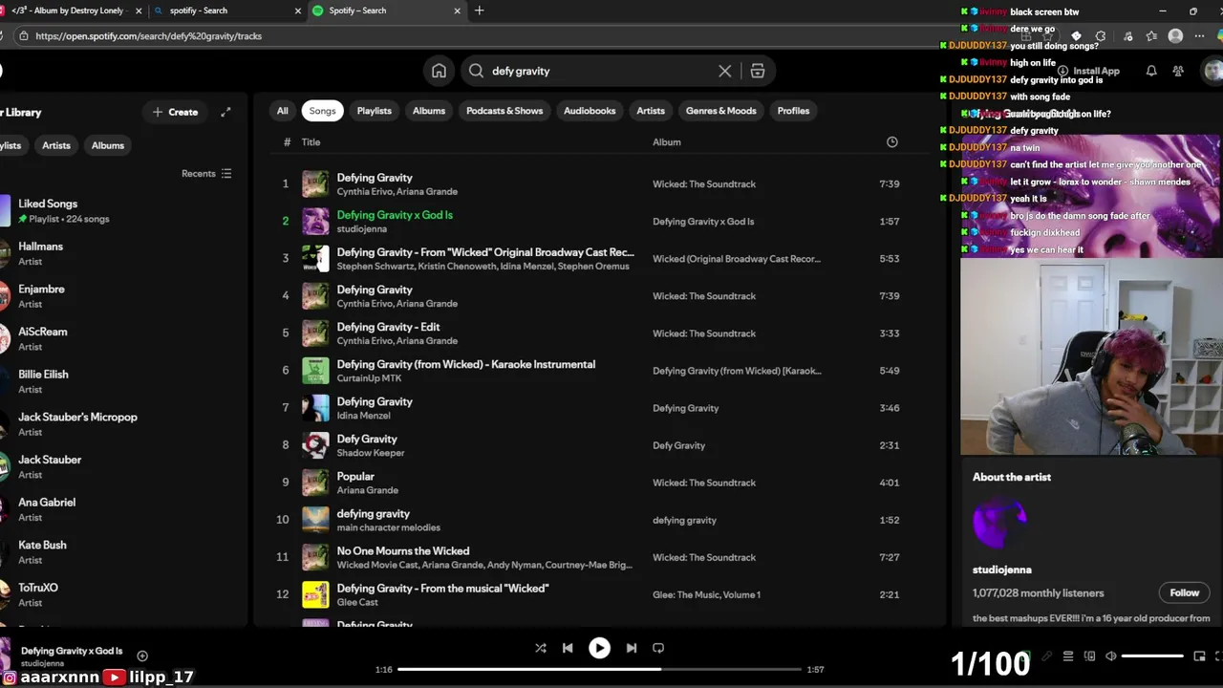Open the duration clock column header
Viewport: 1223px width, 688px height.
[891, 141]
